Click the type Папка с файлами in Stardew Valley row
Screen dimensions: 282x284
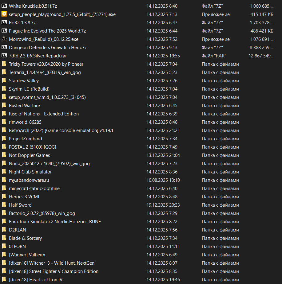(220, 81)
